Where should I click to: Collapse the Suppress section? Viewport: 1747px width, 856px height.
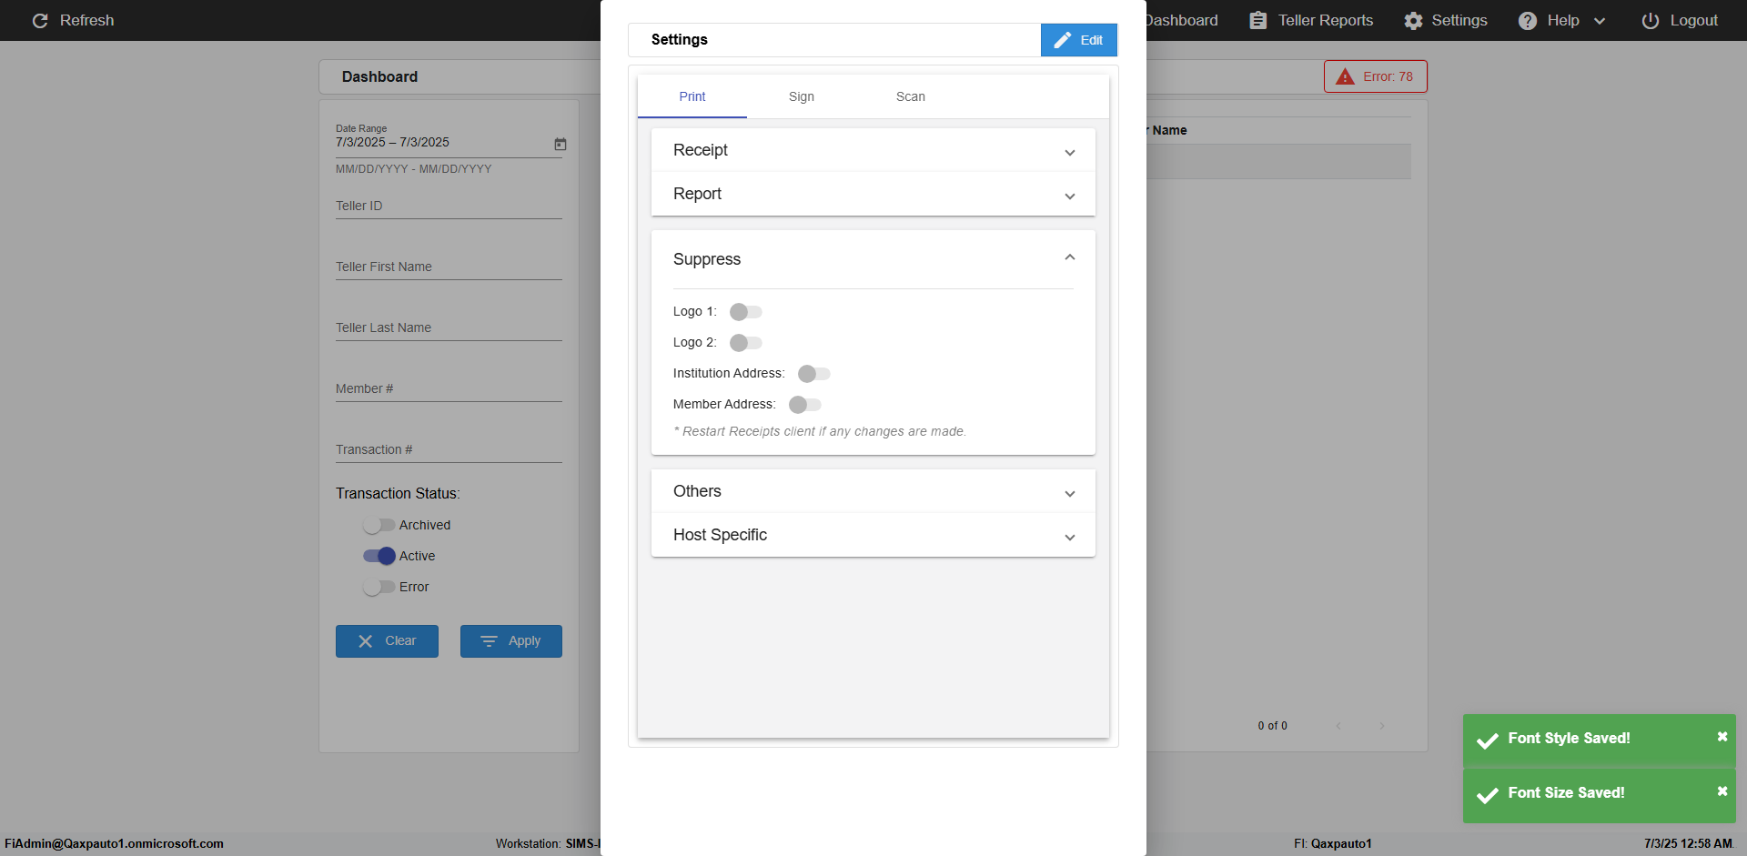[873, 259]
